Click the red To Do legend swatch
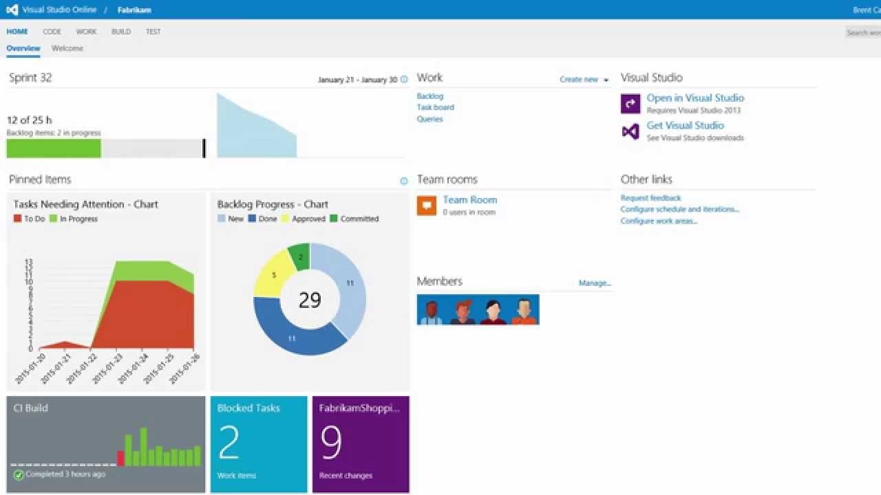 (x=18, y=219)
